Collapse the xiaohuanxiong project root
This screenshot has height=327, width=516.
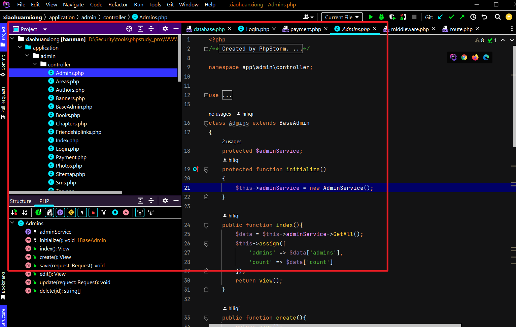pyautogui.click(x=12, y=39)
